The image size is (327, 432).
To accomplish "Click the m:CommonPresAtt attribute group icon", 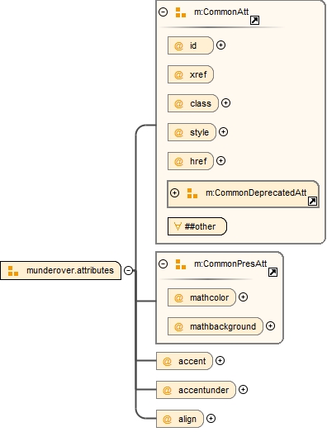I will coord(181,264).
